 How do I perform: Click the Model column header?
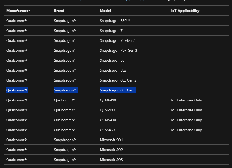(x=105, y=11)
